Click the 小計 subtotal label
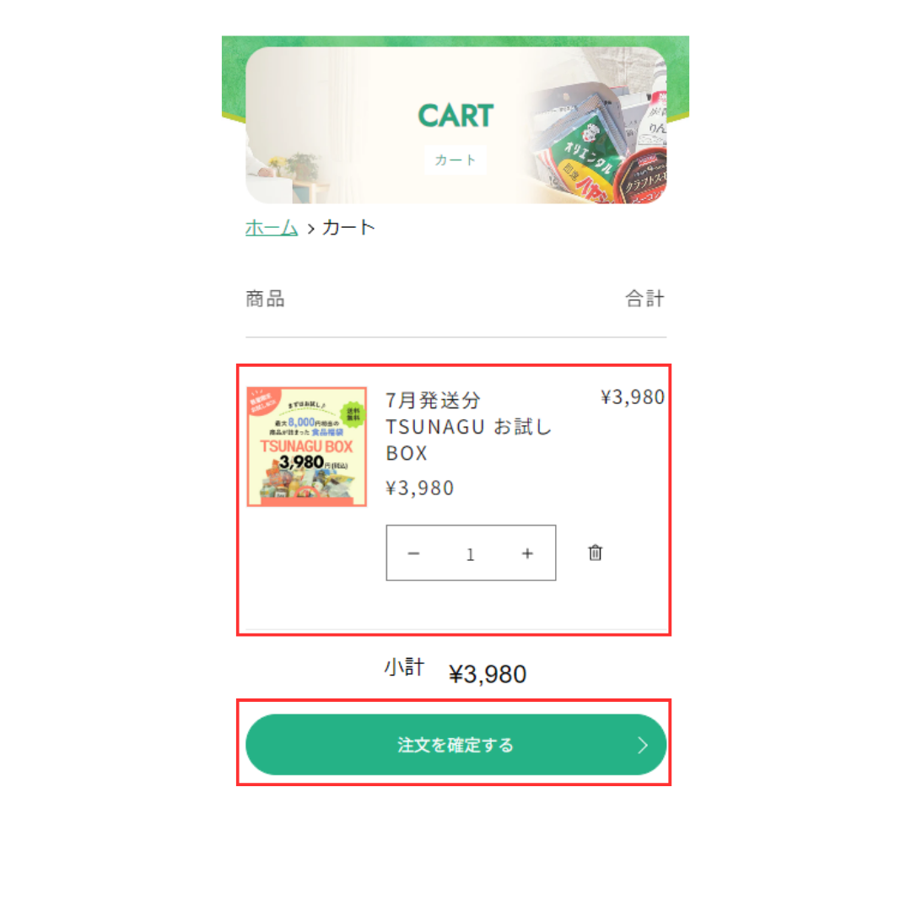Image resolution: width=911 pixels, height=911 pixels. 404,667
